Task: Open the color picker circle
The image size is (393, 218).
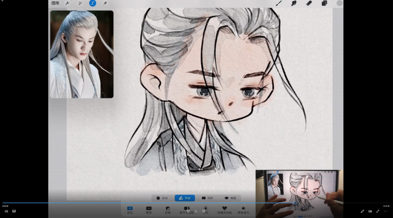Action: click(340, 4)
